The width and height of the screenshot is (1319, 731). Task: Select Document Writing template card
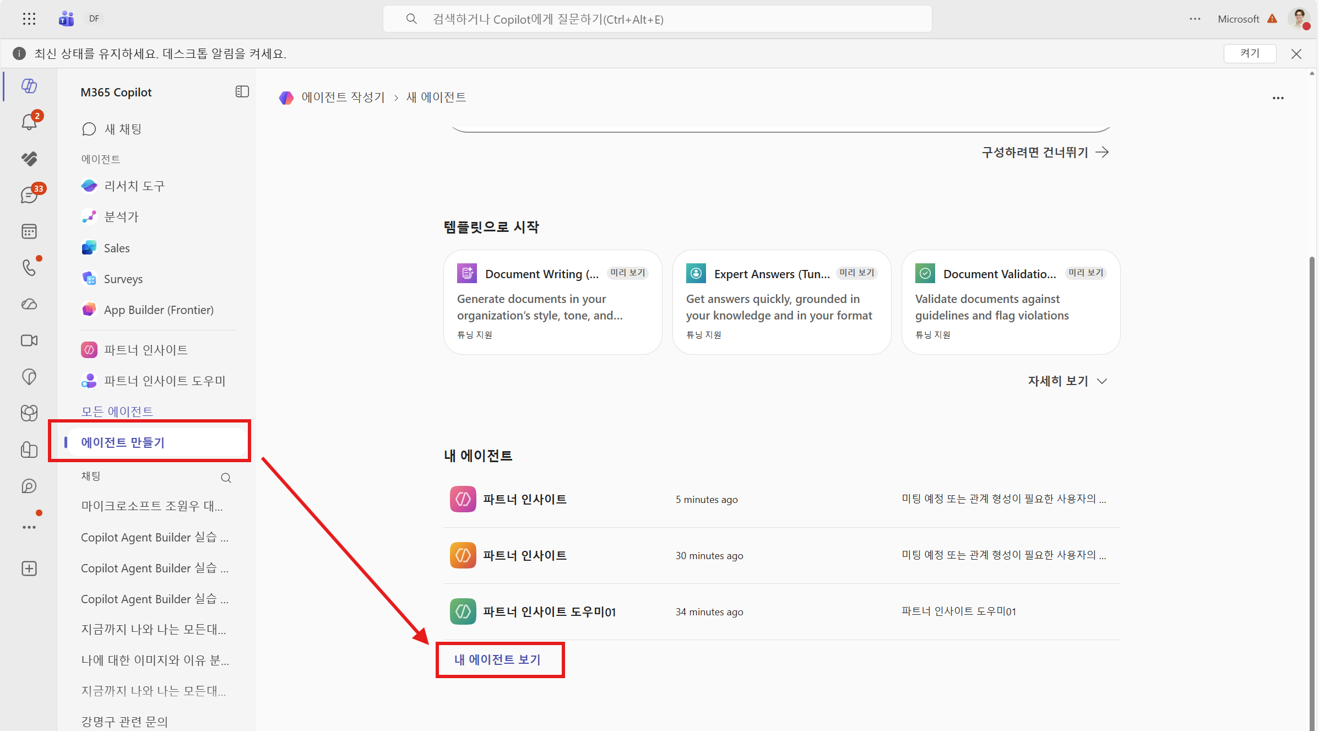coord(552,302)
